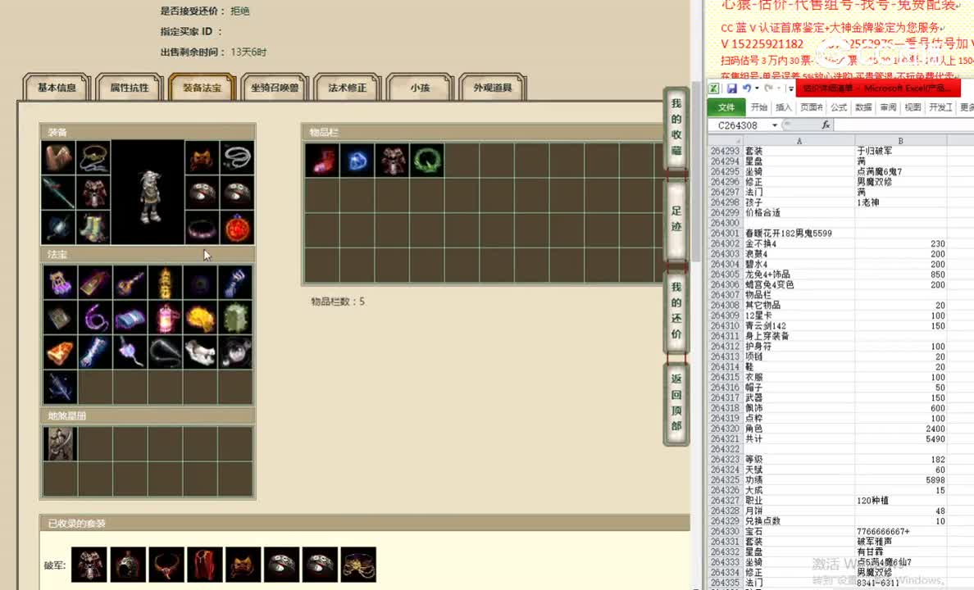Image resolution: width=974 pixels, height=590 pixels.
Task: Open the 文件 menu in Excel
Action: [x=726, y=107]
